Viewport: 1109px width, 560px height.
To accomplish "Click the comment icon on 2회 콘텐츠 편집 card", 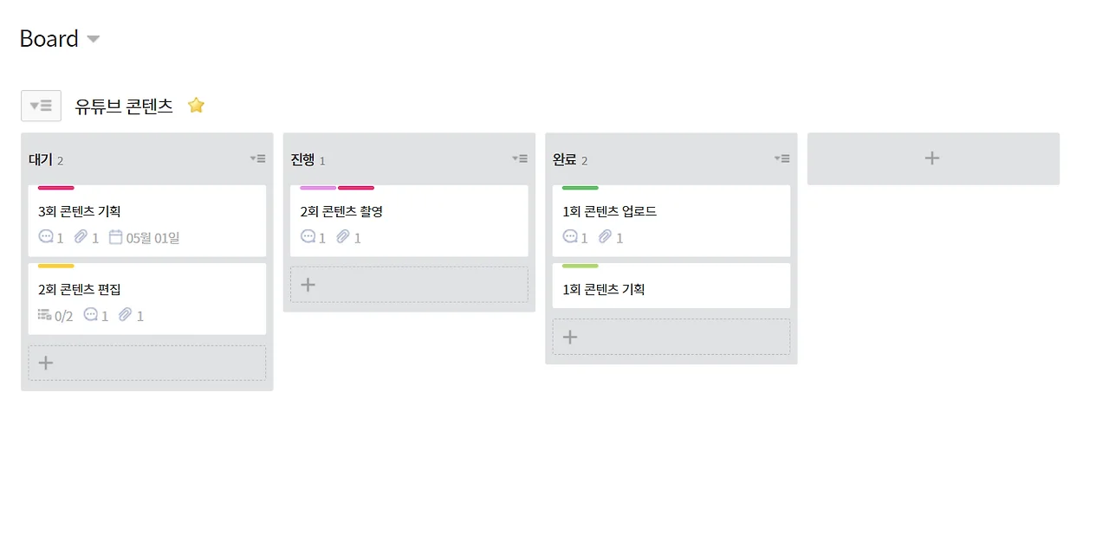I will coord(92,315).
